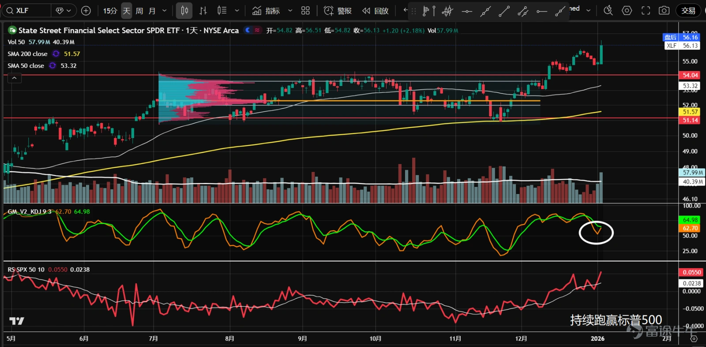Screen dimensions: 706x347
Task: Select the GM_V2_KDJ 9 3 legend
Action: [x=30, y=212]
